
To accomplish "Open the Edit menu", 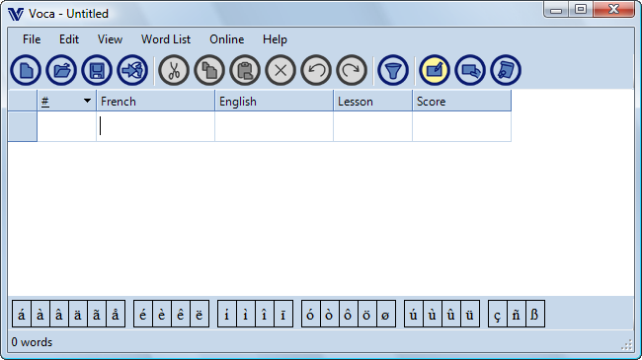I will (x=69, y=39).
